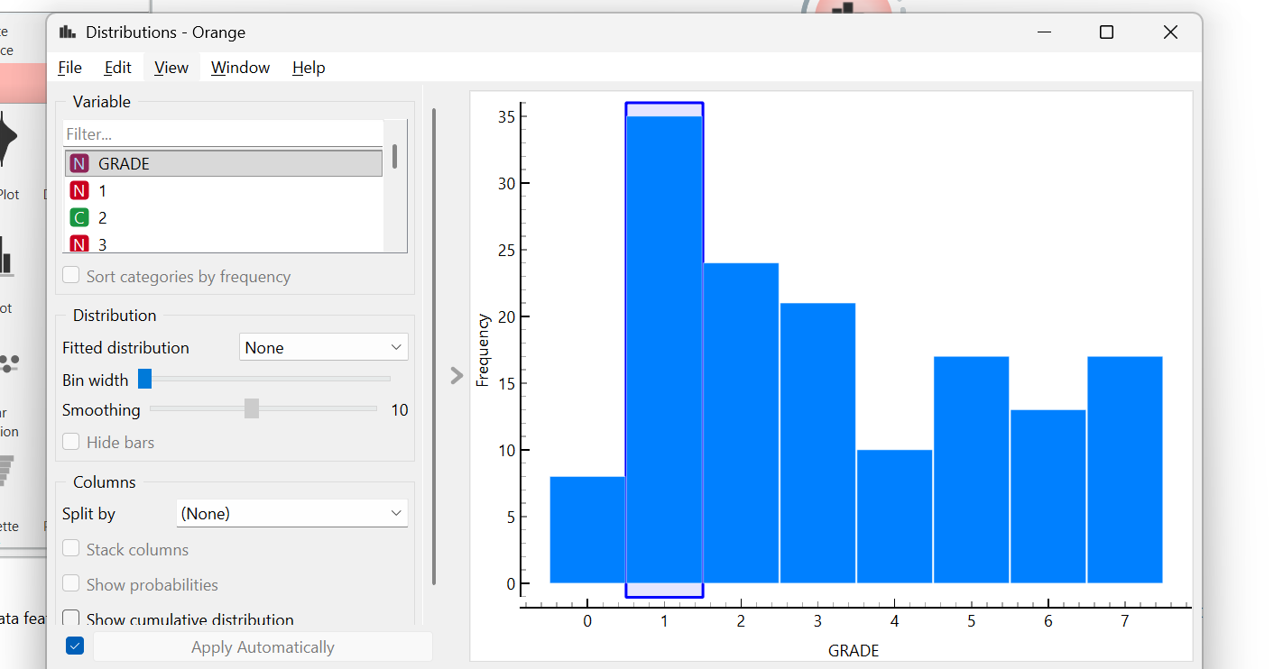Screen dimensions: 1283x669
Task: Click the Apply Automatically button
Action: pyautogui.click(x=263, y=646)
